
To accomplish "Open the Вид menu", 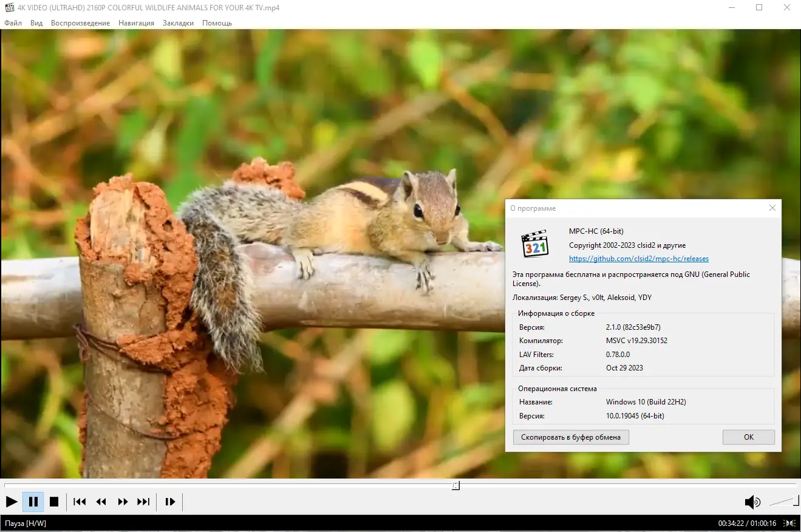I will coord(36,23).
